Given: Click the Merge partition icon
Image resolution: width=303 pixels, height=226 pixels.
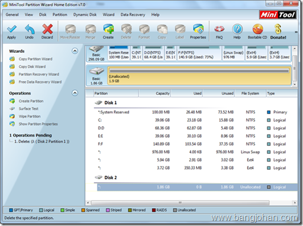Looking at the screenshot, I should [x=91, y=29].
